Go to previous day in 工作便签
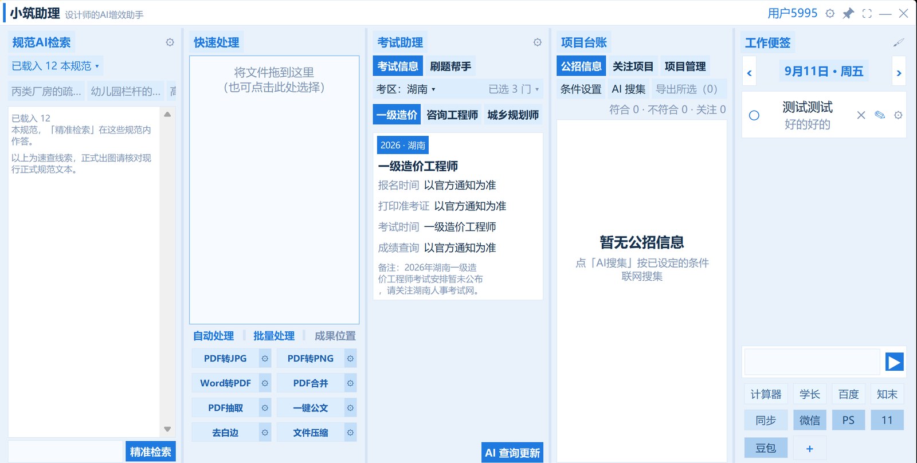This screenshot has height=463, width=917. 749,72
